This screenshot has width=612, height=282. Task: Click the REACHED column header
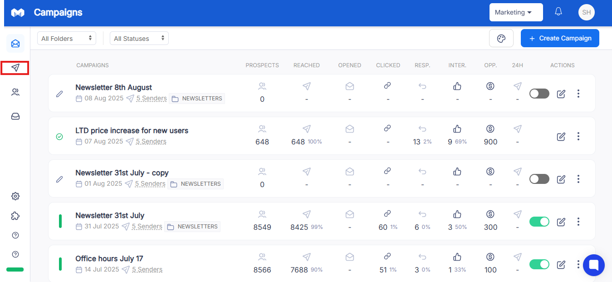(x=307, y=65)
